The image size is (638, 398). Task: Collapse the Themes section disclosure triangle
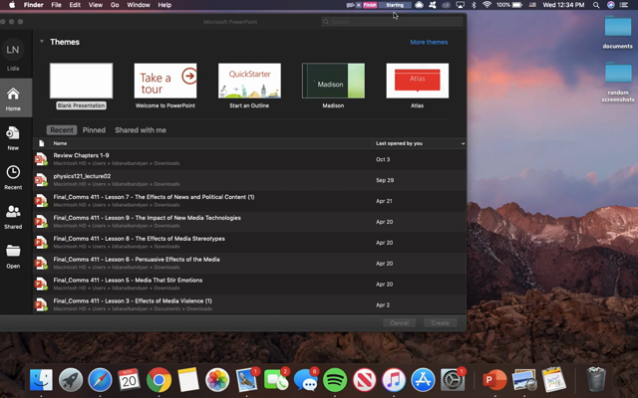[x=42, y=42]
